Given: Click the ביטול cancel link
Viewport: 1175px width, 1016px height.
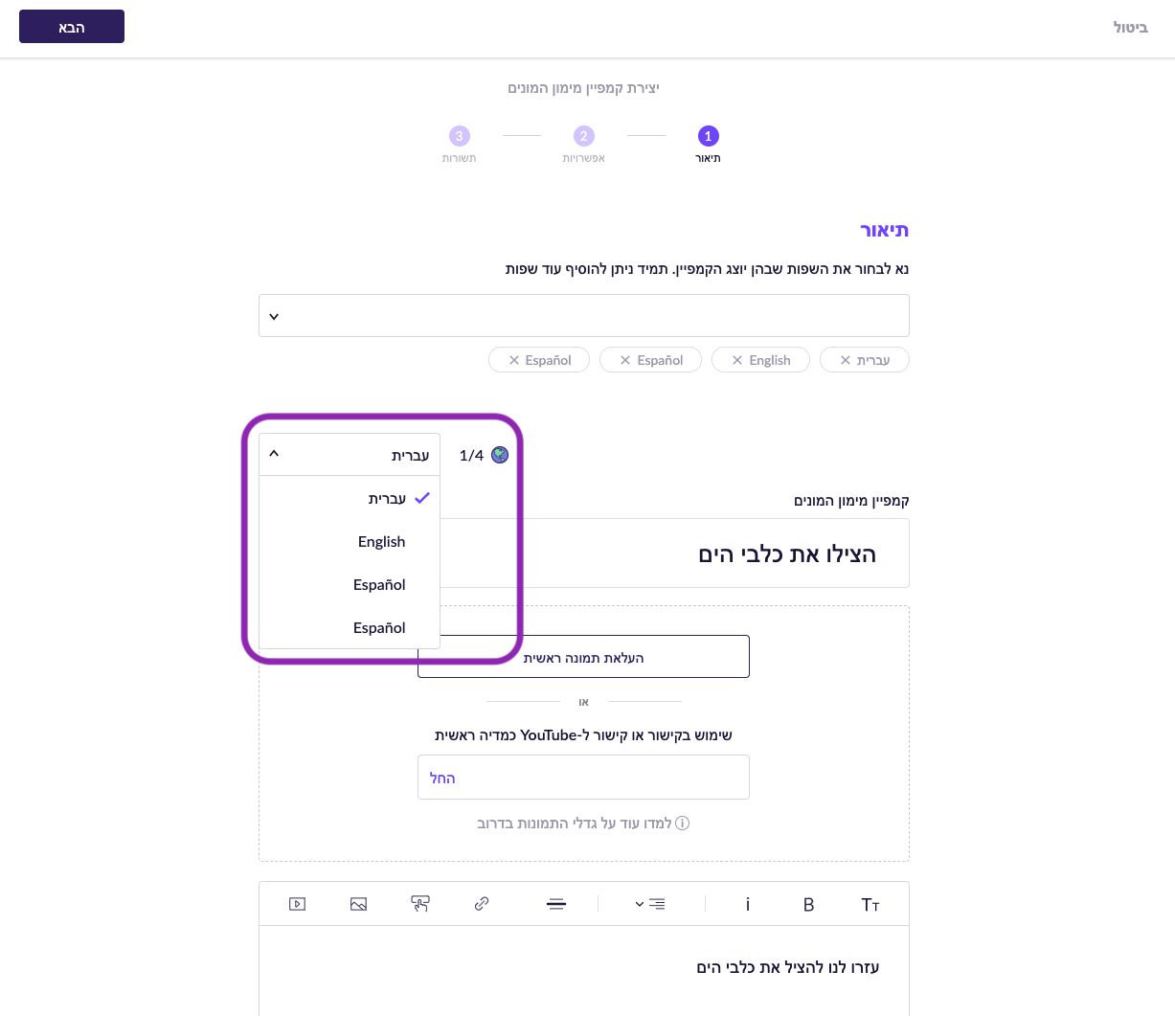Looking at the screenshot, I should tap(1130, 27).
